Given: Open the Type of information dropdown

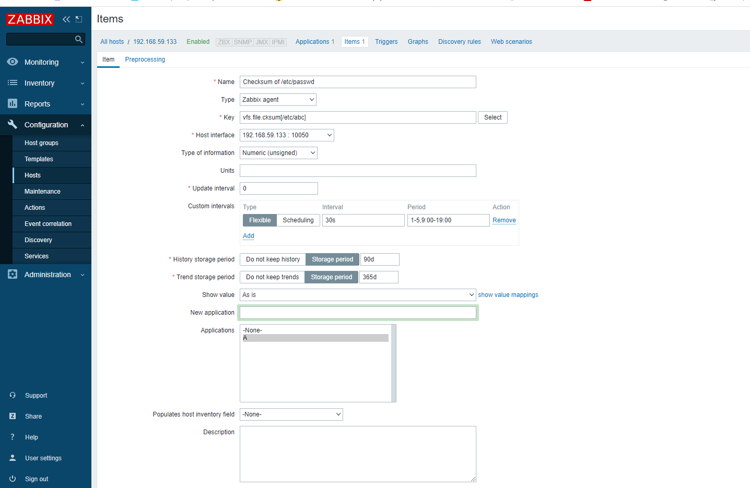Looking at the screenshot, I should tap(278, 153).
